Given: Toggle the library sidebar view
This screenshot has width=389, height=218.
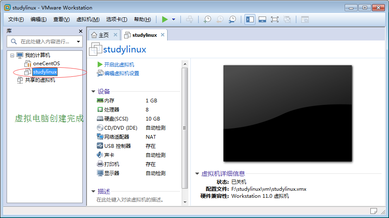Looking at the screenshot, I should (250, 19).
